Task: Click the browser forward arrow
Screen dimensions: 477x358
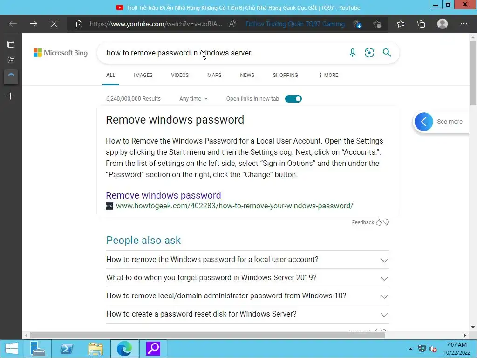Action: coord(34,24)
